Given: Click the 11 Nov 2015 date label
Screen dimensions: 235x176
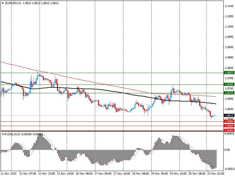Looking at the screenshot, I should (8, 174).
